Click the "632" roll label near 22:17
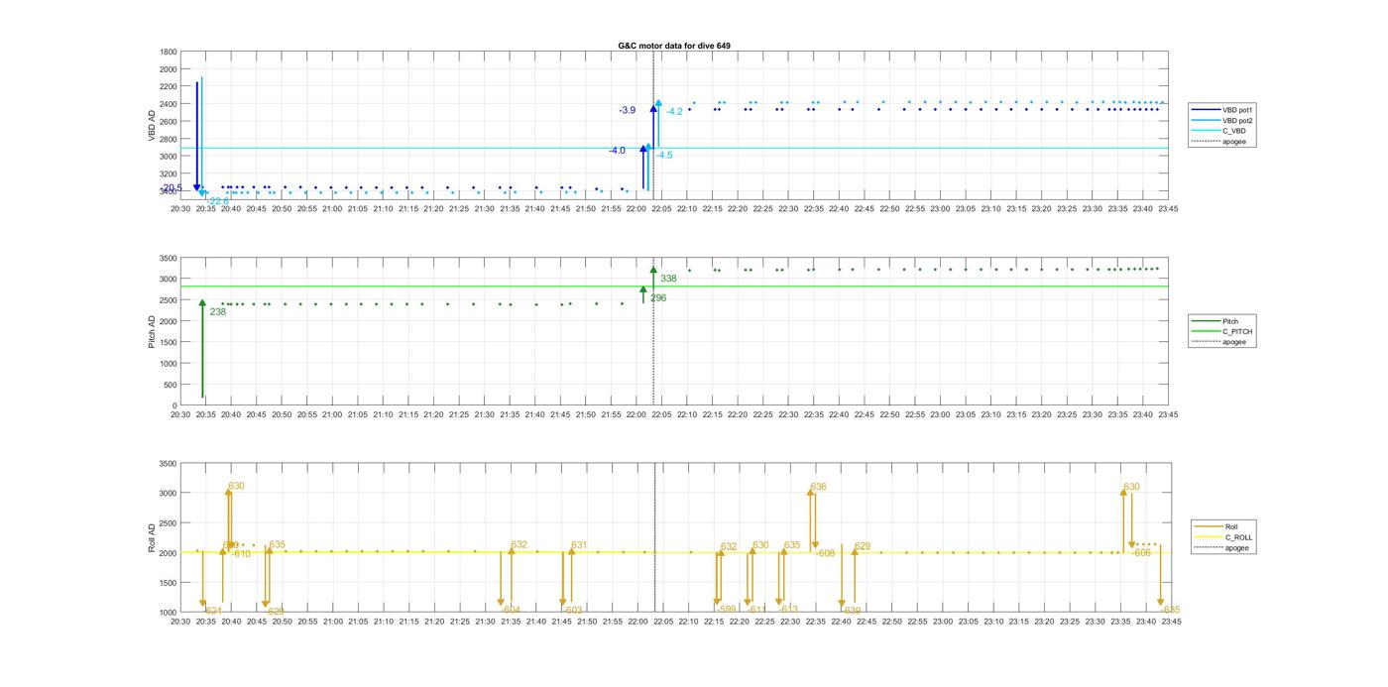 (729, 547)
